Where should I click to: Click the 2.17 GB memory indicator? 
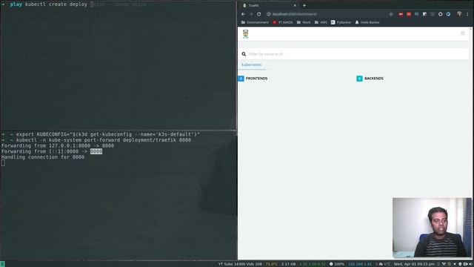click(288, 264)
